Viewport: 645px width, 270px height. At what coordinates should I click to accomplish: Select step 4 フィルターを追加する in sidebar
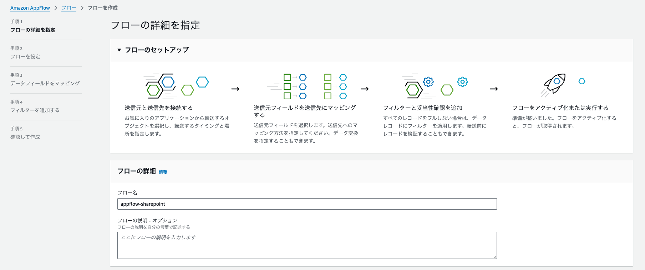(x=35, y=110)
